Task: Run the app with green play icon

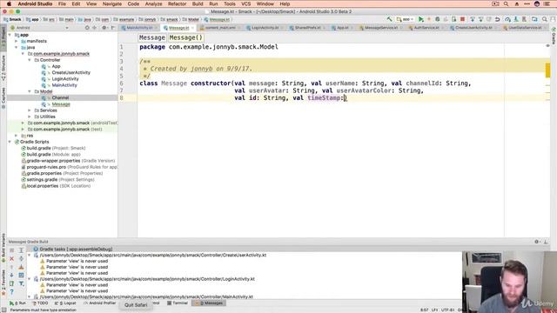Action: click(x=421, y=19)
